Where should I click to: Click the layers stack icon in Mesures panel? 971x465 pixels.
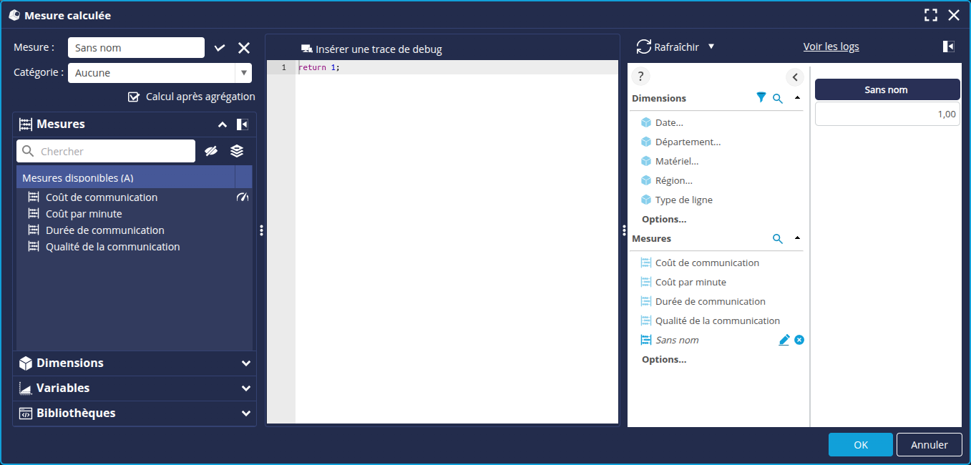click(237, 151)
